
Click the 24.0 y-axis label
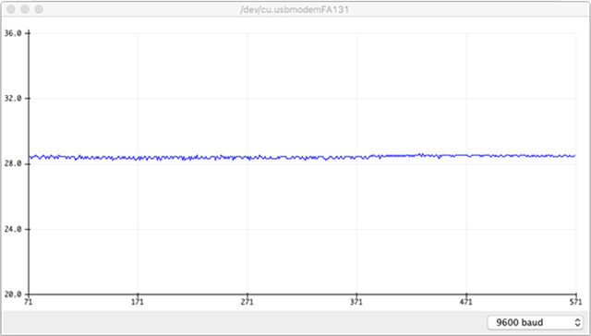pyautogui.click(x=12, y=229)
